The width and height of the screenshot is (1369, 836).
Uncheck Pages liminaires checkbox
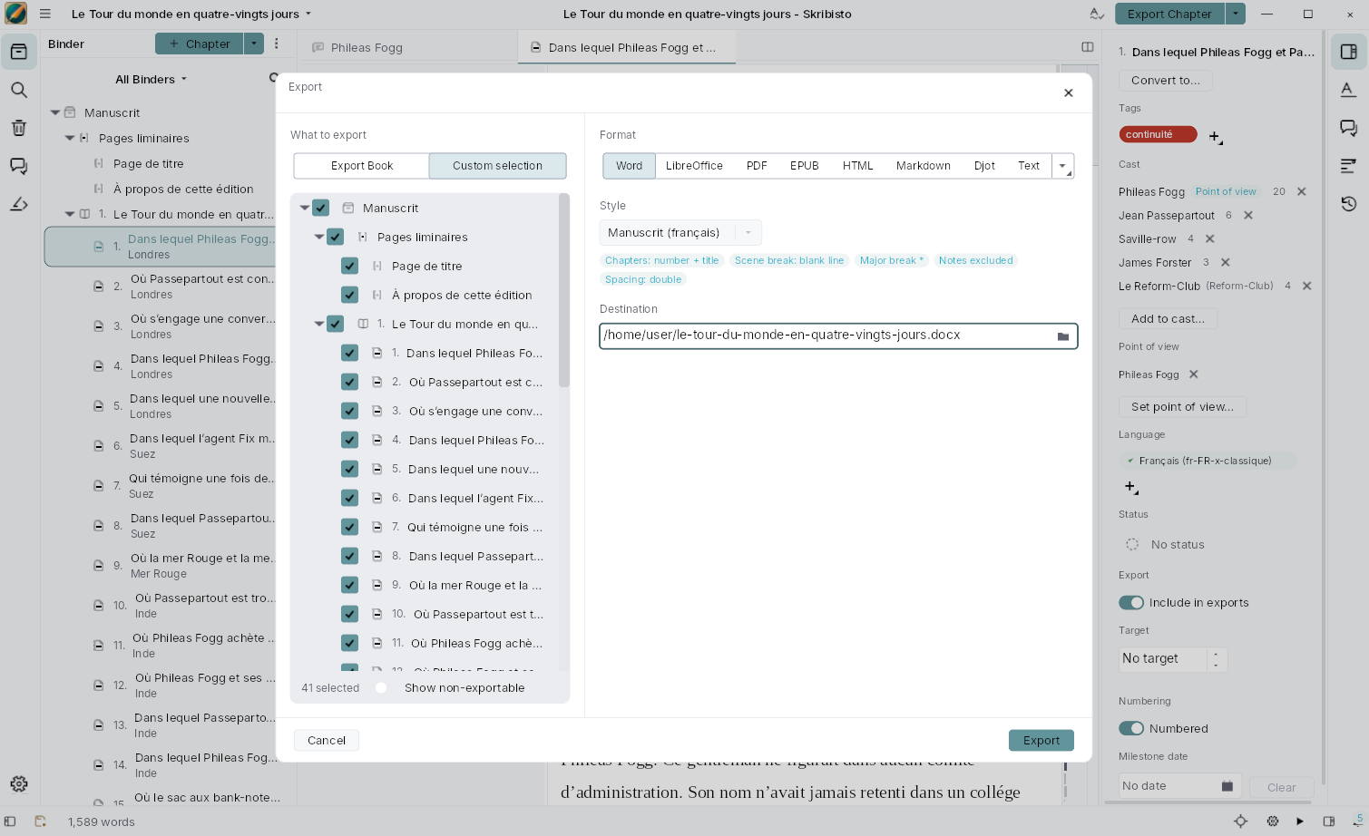(335, 237)
